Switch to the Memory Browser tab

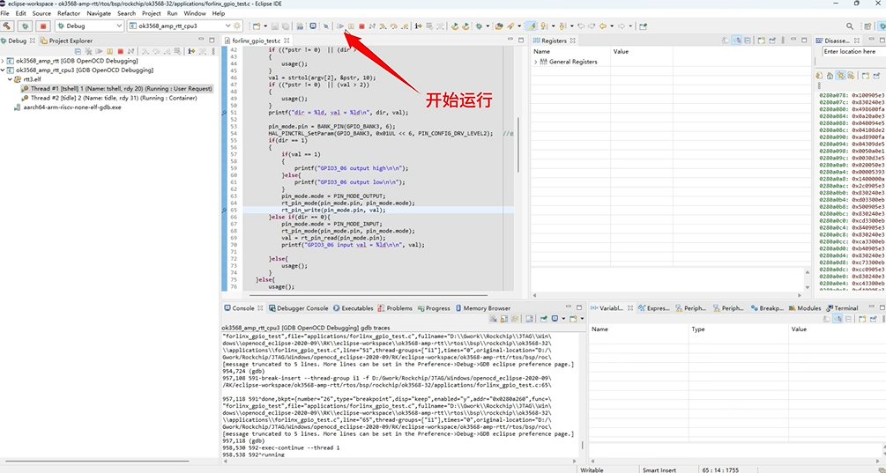482,308
